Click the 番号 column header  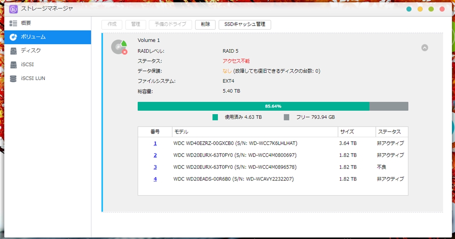click(x=155, y=132)
